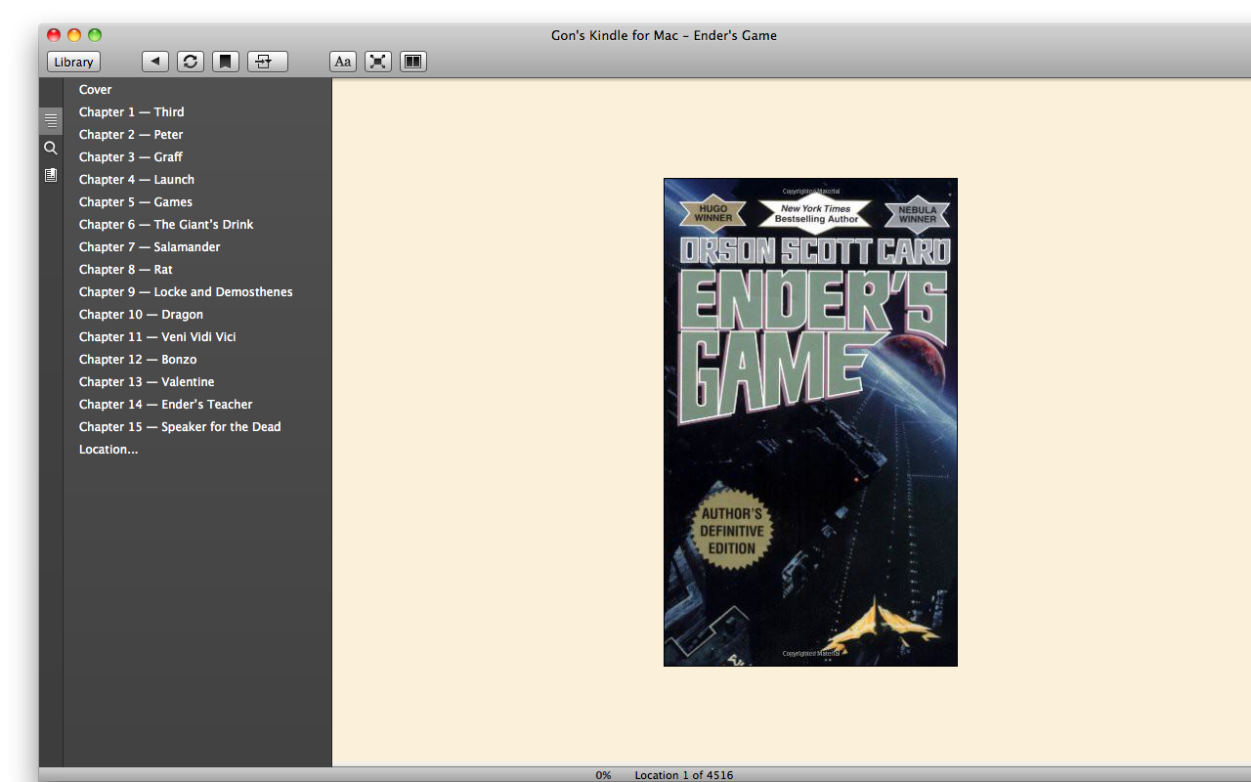Viewport: 1251px width, 782px height.
Task: Open the Library button
Action: tap(73, 62)
